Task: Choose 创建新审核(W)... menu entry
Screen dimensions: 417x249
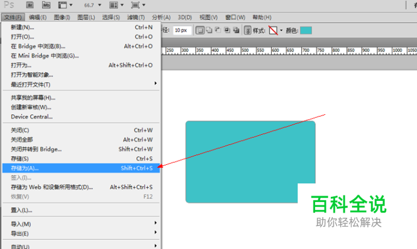Action: (81, 107)
